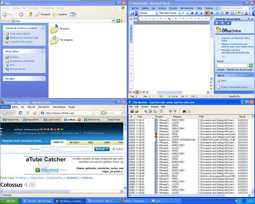Switch to the LoginControl Firefox tab
The height and width of the screenshot is (204, 255).
[x=52, y=120]
